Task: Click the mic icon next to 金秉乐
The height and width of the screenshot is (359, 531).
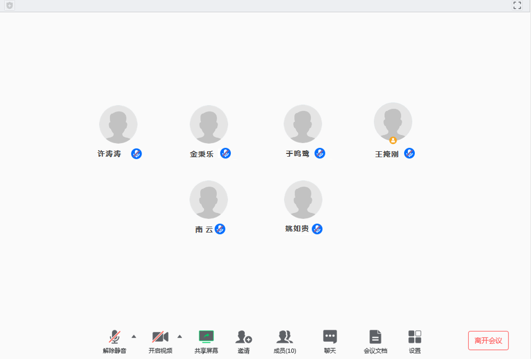Action: (225, 153)
